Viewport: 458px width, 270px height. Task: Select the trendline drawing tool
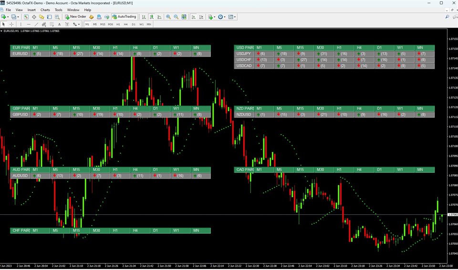[x=36, y=24]
